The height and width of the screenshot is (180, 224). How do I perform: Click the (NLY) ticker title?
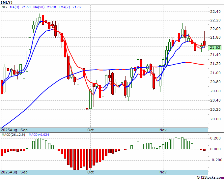pyautogui.click(x=7, y=2)
